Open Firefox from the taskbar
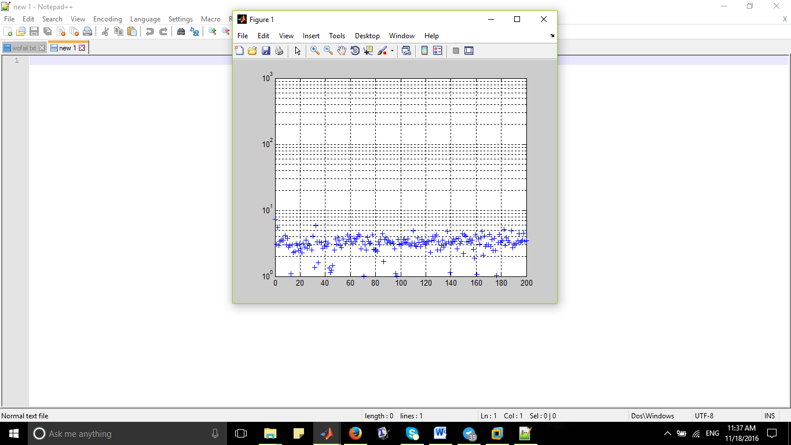This screenshot has width=791, height=445. click(355, 433)
